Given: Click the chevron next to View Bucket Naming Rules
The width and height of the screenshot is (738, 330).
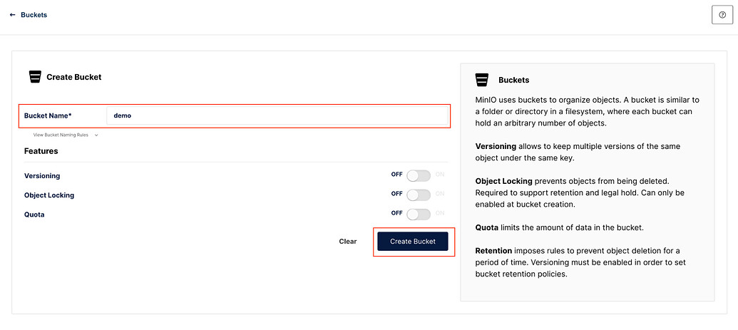Looking at the screenshot, I should pos(96,135).
